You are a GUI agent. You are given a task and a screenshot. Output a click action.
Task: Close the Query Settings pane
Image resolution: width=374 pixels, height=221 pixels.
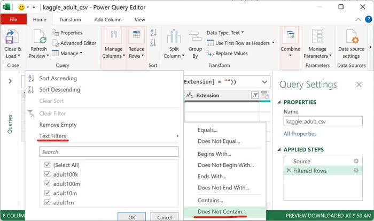359,85
